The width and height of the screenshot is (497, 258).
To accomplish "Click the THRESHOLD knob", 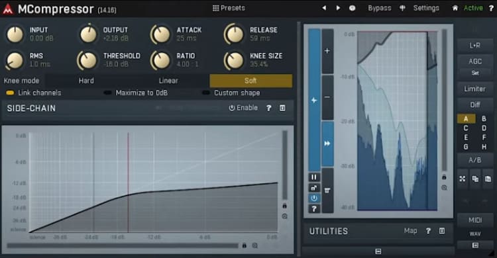I will click(x=87, y=60).
